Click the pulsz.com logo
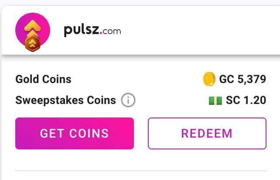 pyautogui.click(x=92, y=31)
